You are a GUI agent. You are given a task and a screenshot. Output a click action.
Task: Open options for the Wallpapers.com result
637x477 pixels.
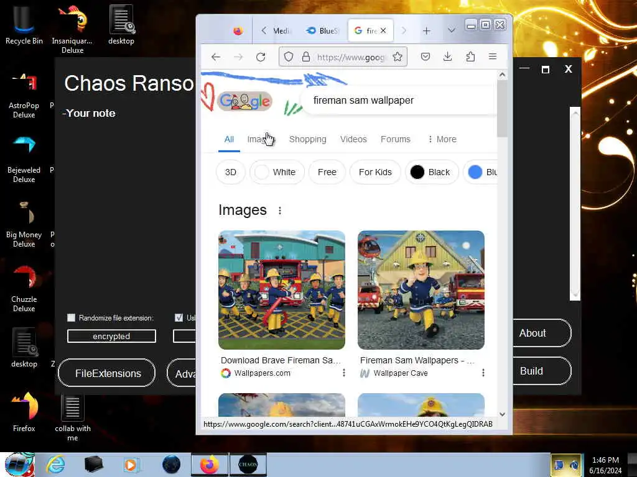pyautogui.click(x=344, y=373)
